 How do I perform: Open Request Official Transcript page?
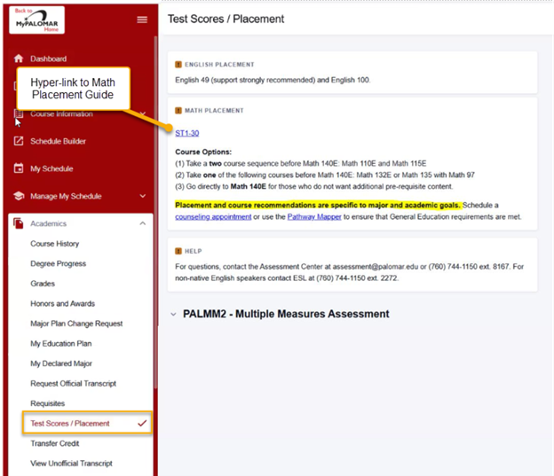[x=73, y=384]
